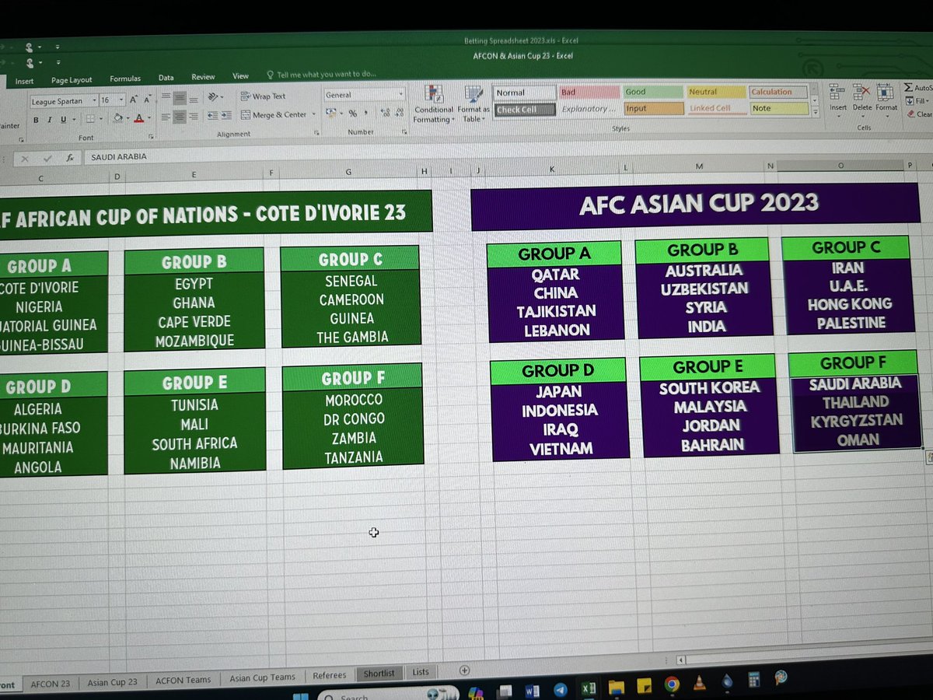
Task: Toggle Wrap Text
Action: click(x=264, y=96)
